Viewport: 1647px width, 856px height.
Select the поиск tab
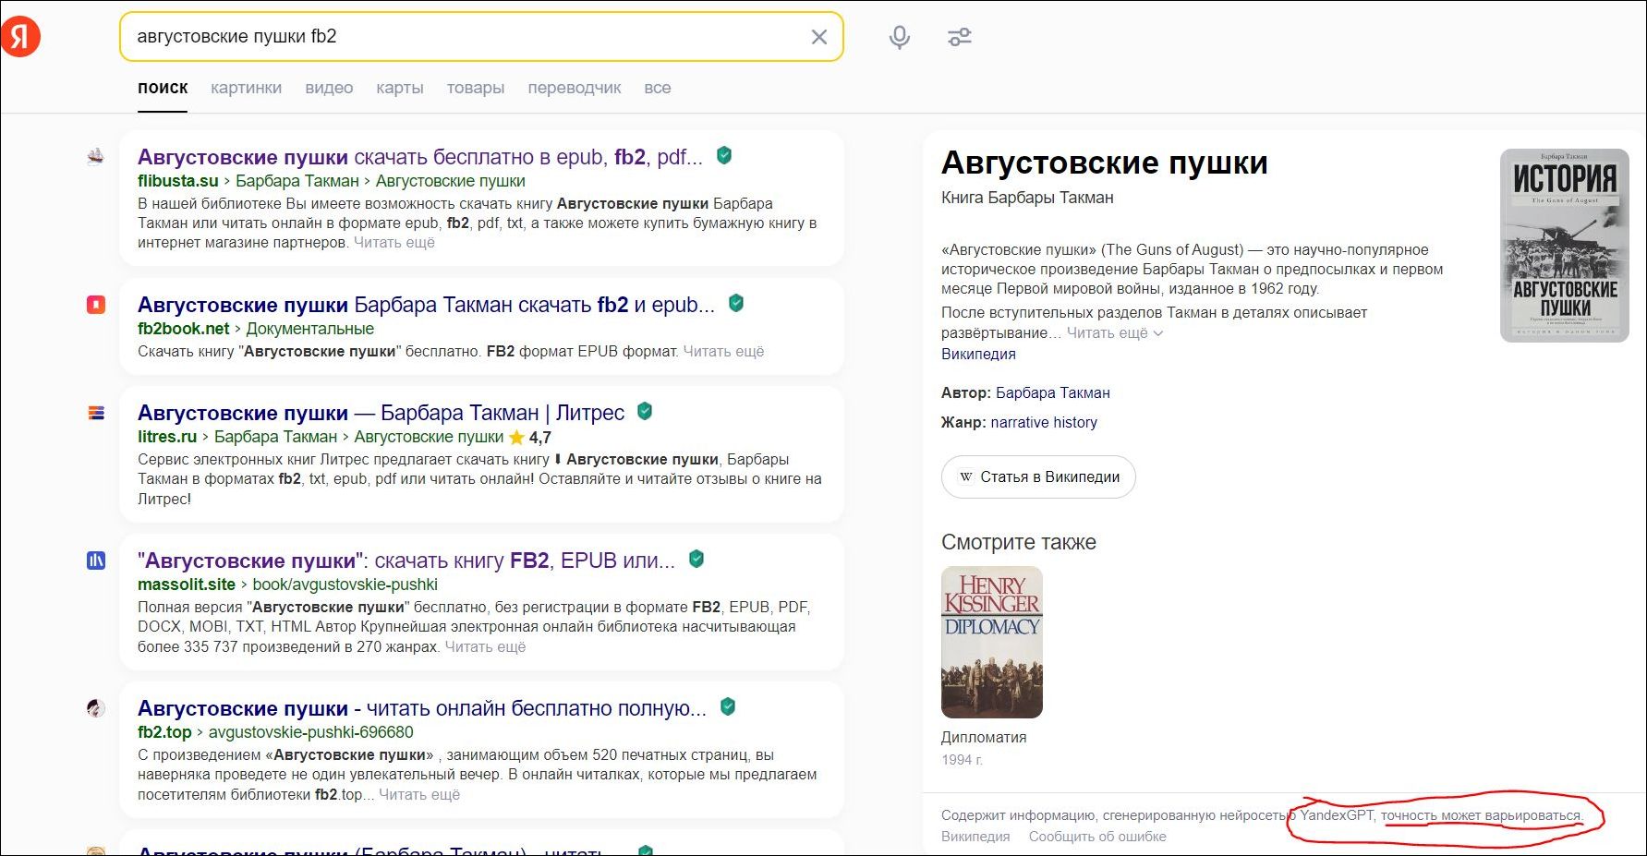tap(163, 88)
